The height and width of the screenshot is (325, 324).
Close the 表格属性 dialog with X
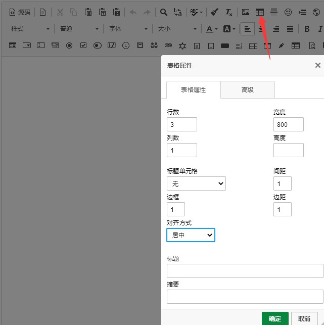click(x=317, y=65)
